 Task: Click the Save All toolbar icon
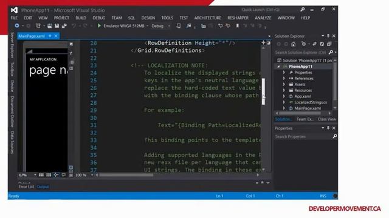(x=64, y=25)
